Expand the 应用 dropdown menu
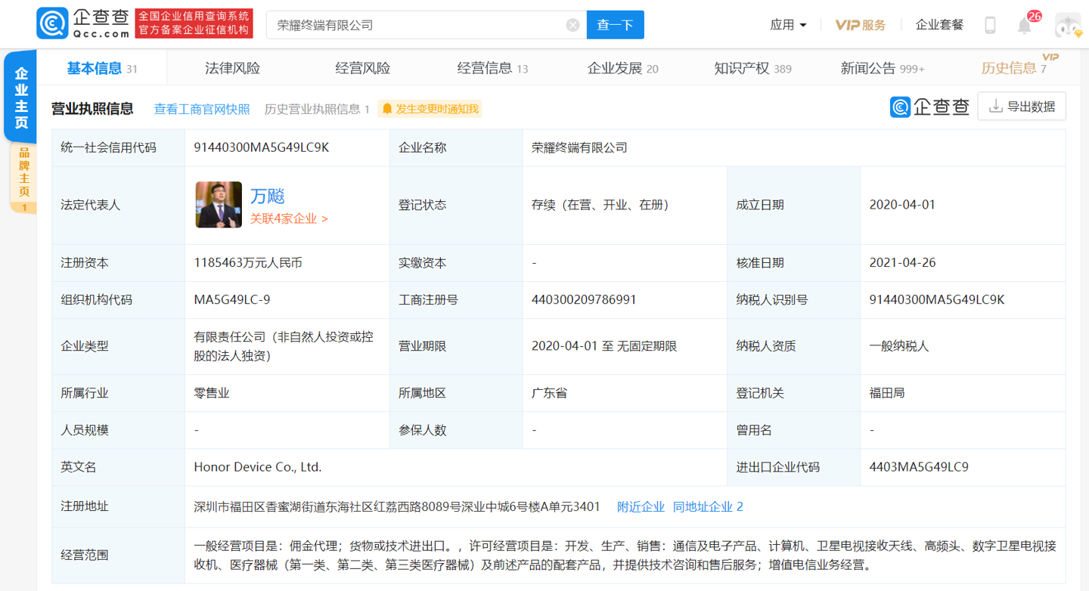Image resolution: width=1089 pixels, height=591 pixels. [x=788, y=25]
